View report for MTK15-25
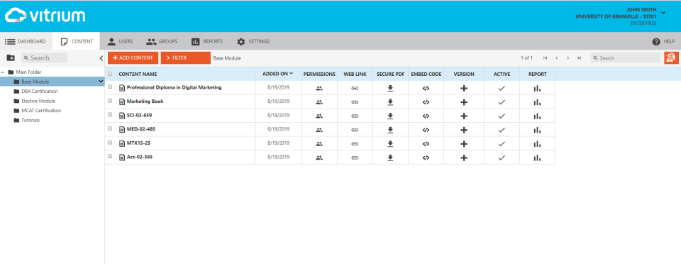681x264 pixels. (537, 144)
